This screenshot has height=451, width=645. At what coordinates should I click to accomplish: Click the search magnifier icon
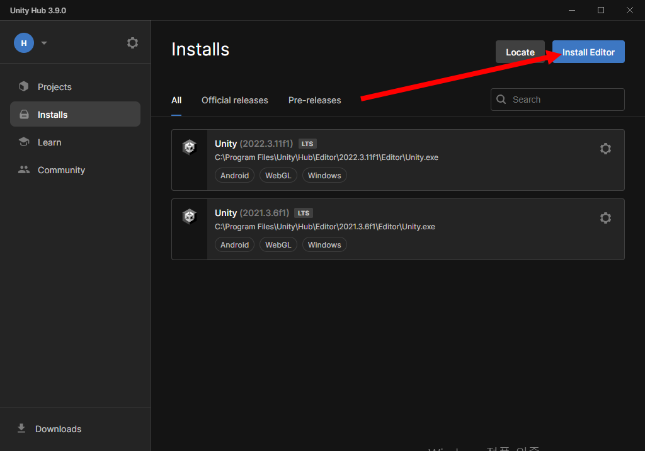click(x=501, y=99)
